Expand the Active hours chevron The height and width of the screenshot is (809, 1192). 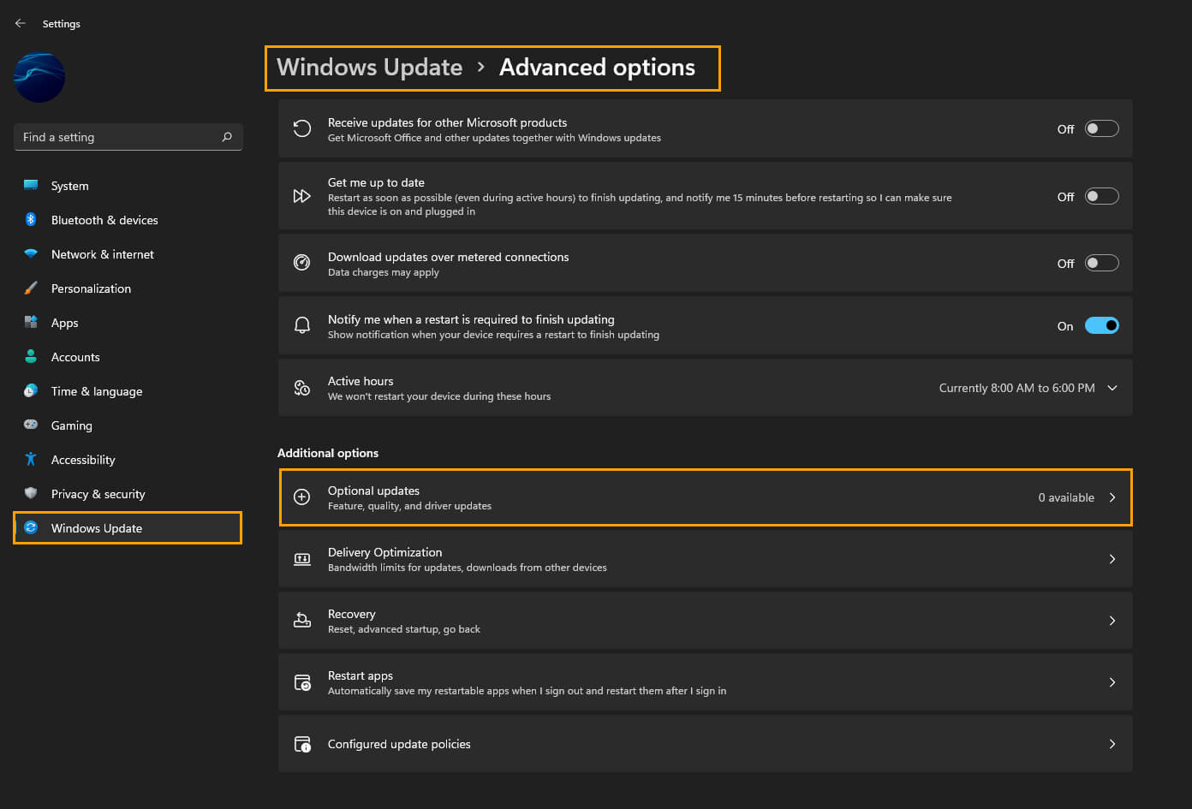(x=1112, y=388)
